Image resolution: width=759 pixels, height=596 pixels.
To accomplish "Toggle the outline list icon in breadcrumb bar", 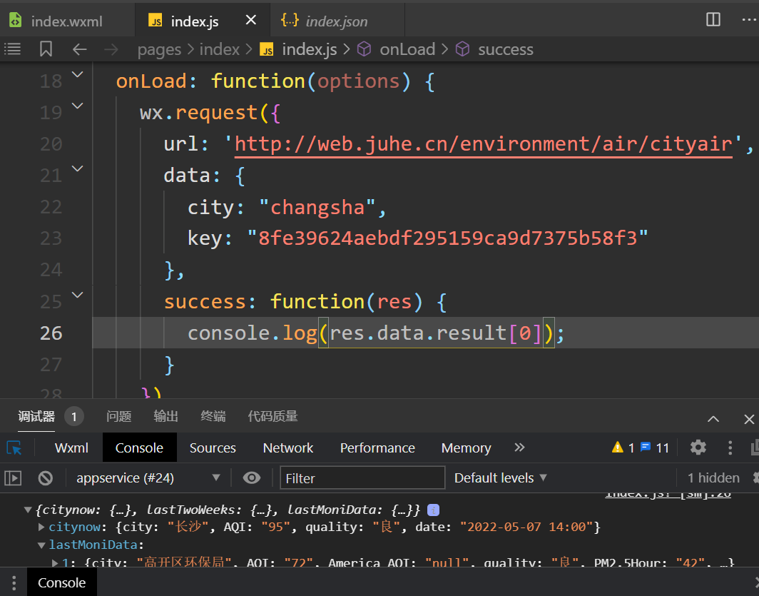I will [13, 49].
